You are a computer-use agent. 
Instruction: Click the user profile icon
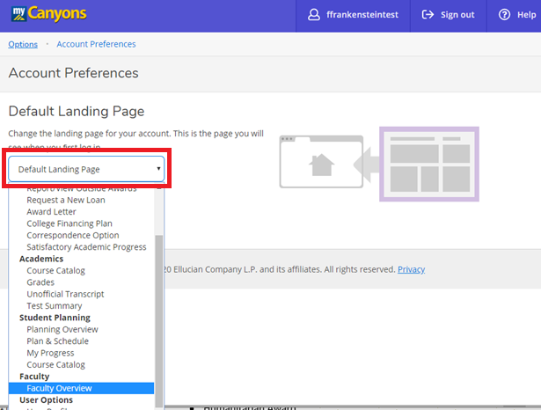[314, 15]
